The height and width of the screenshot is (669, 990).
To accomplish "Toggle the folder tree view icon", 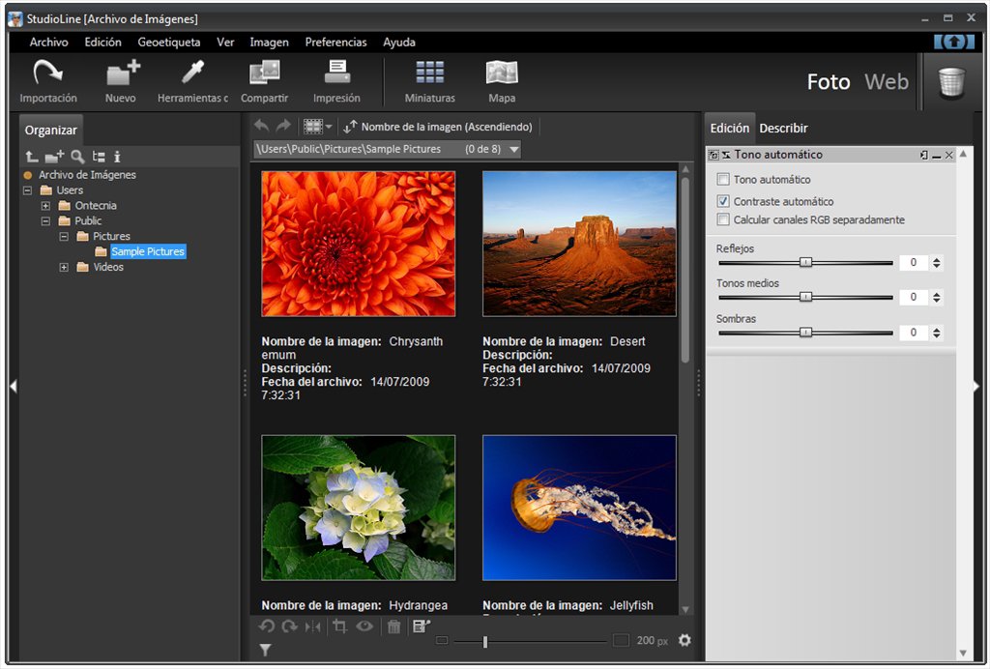I will pos(99,157).
